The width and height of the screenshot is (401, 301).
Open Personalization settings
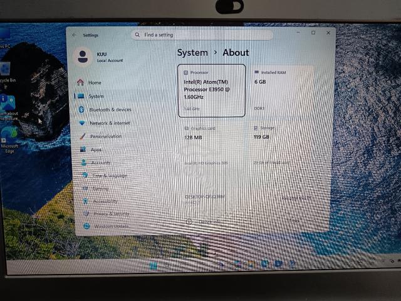pos(106,137)
